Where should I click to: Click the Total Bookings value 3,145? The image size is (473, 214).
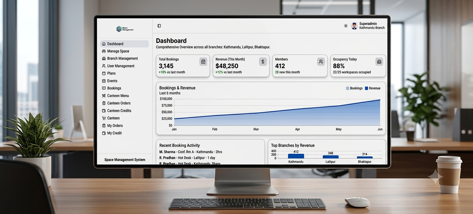pyautogui.click(x=166, y=66)
